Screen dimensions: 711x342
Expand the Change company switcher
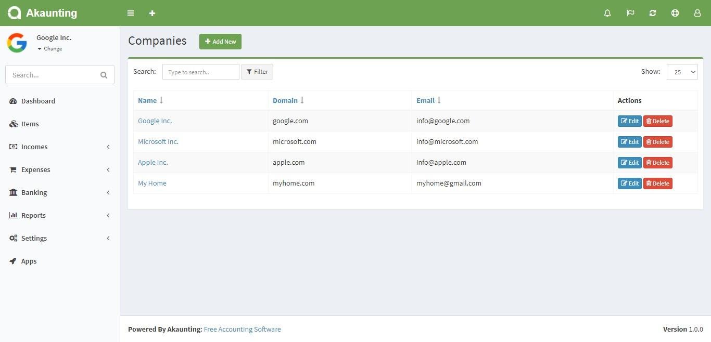tap(51, 48)
